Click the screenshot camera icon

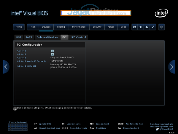[x=135, y=27]
